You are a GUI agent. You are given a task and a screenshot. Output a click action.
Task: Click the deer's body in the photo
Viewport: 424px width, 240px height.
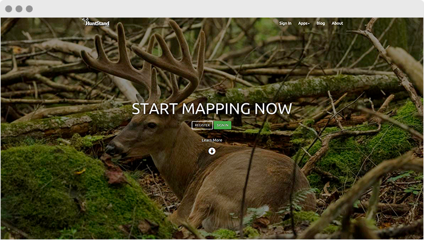[238, 184]
